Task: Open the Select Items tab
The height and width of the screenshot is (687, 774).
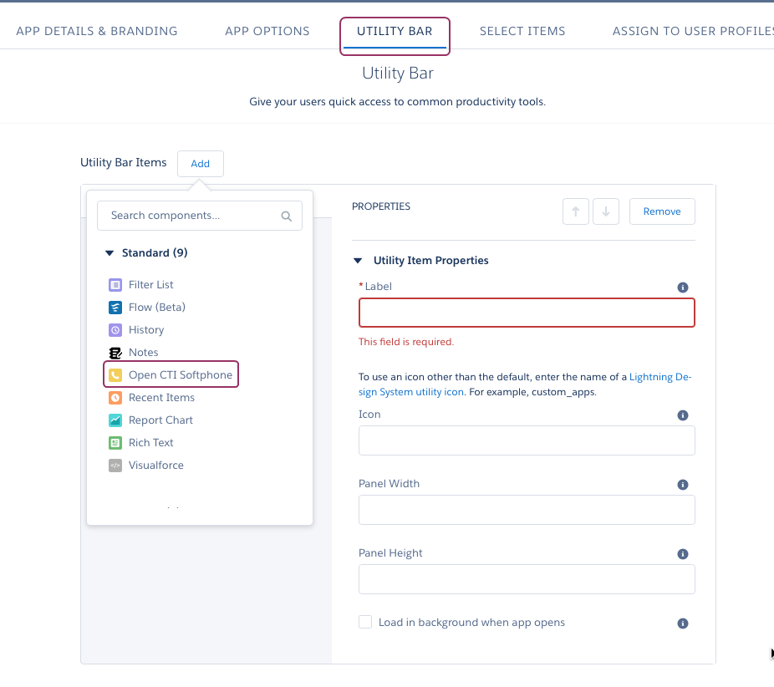Action: coord(522,31)
